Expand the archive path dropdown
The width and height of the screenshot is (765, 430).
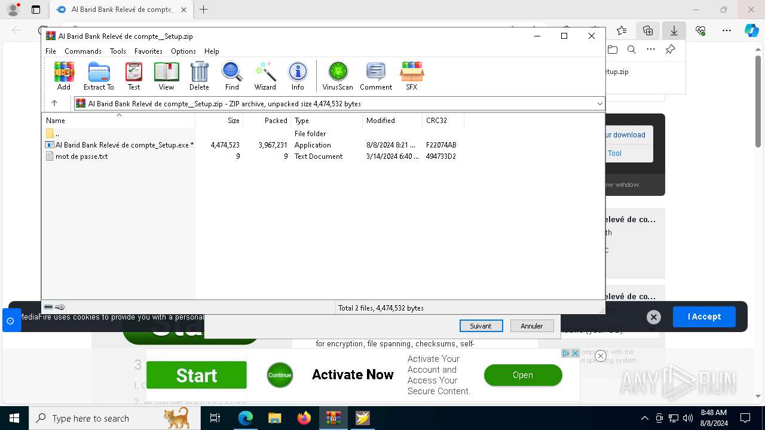599,103
